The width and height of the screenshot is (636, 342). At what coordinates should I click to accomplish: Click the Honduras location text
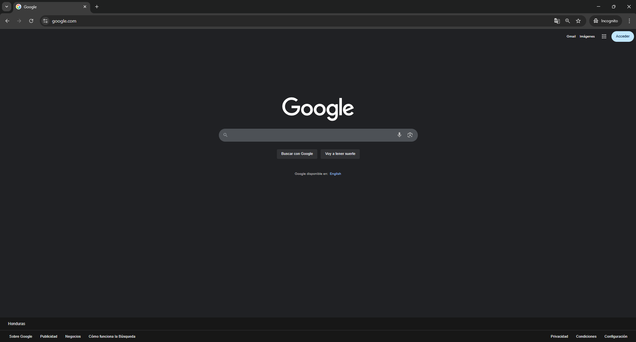pyautogui.click(x=17, y=324)
